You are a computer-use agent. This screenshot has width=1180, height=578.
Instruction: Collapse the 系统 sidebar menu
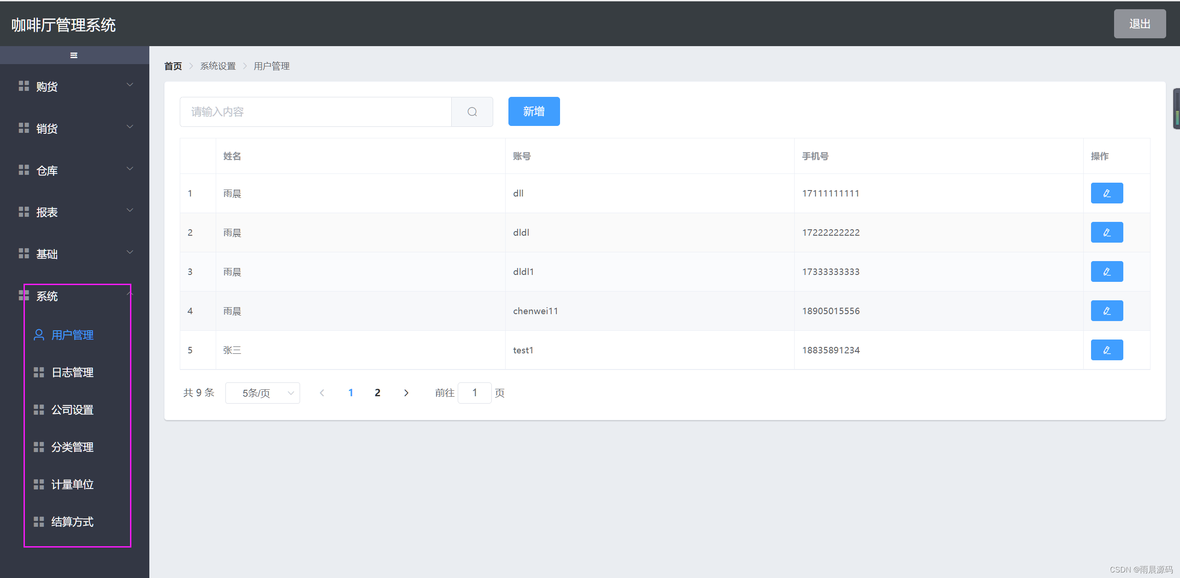[x=74, y=296]
